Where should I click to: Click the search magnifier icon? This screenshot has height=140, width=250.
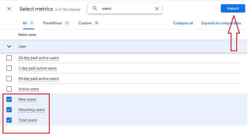[x=95, y=8]
